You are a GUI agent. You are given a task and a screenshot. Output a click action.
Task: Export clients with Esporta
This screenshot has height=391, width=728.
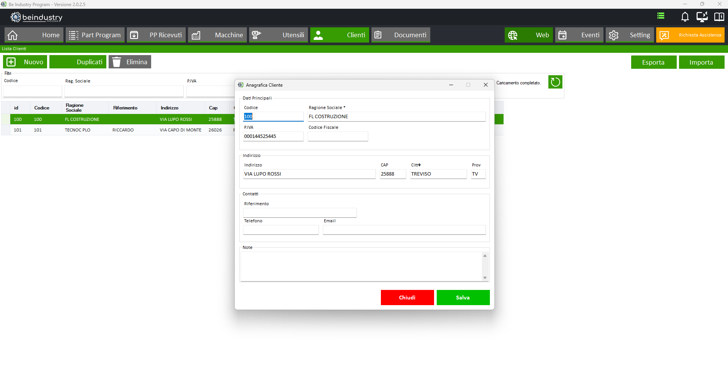pyautogui.click(x=654, y=62)
